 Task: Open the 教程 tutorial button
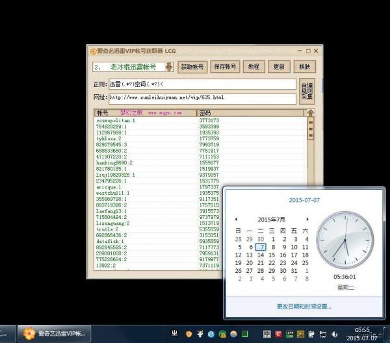click(x=253, y=67)
